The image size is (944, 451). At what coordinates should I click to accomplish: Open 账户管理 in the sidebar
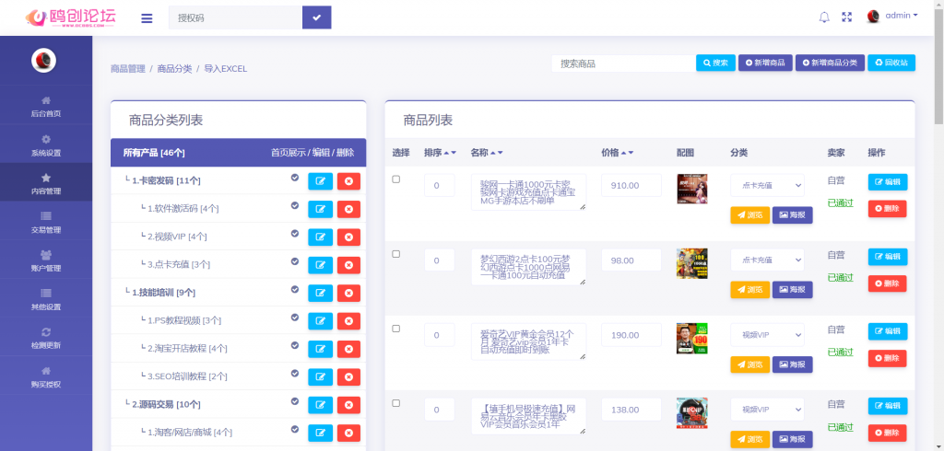coord(46,260)
